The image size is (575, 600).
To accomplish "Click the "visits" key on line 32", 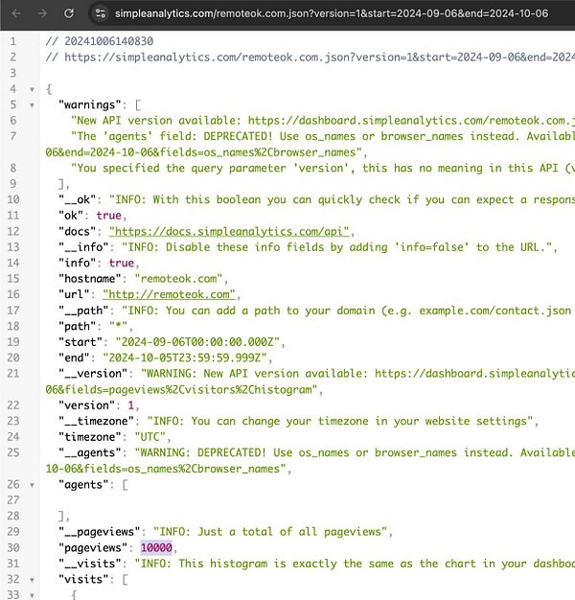I will [83, 579].
